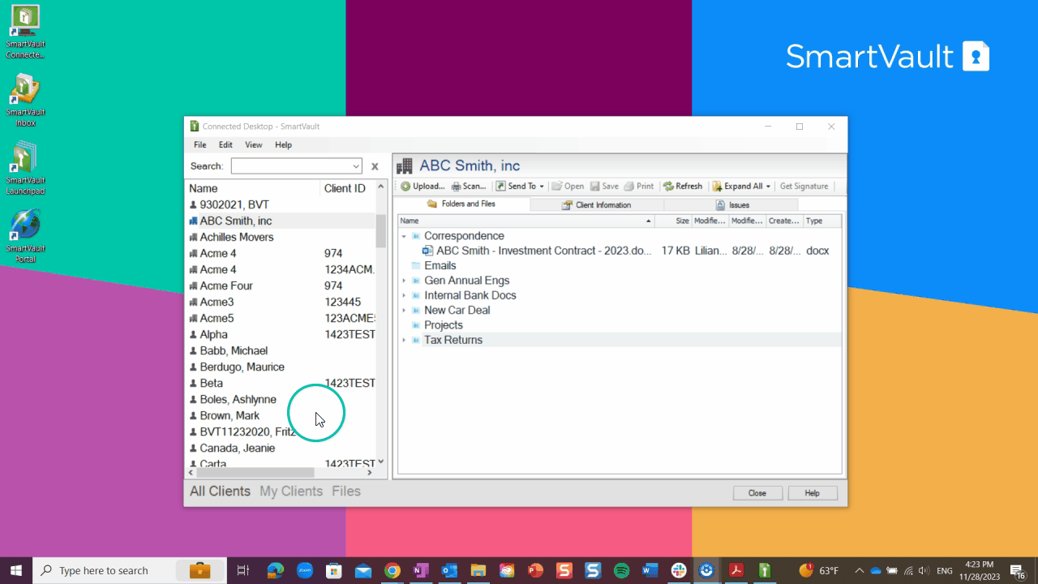Click the client list vertical scrollbar thumb
1038x584 pixels.
point(381,230)
